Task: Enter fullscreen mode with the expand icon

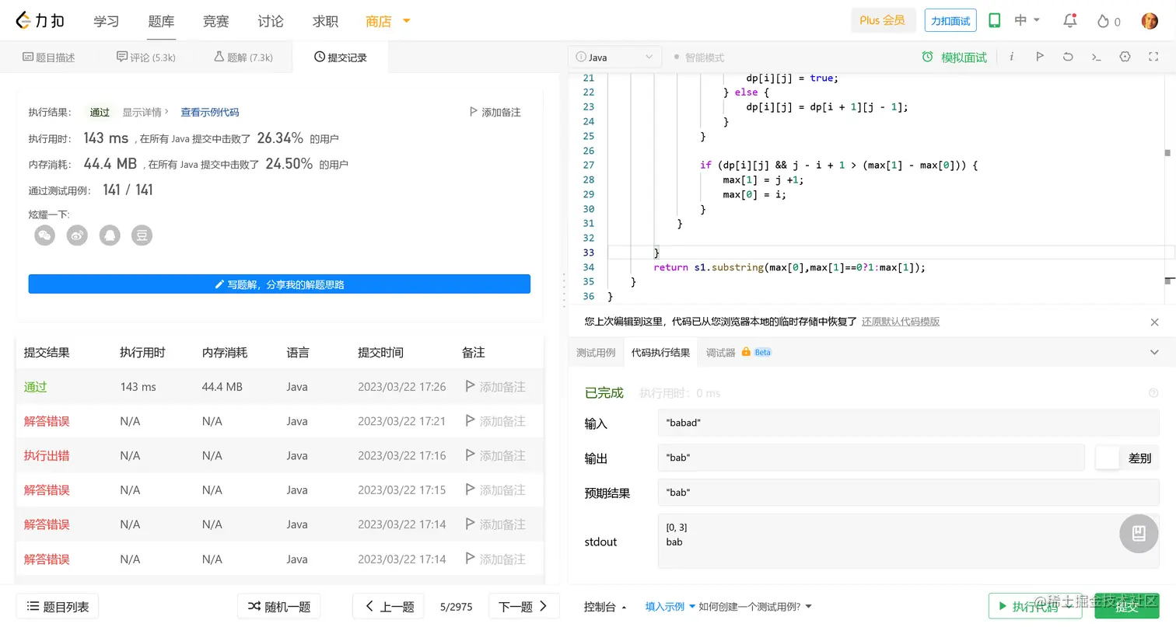Action: point(1153,57)
